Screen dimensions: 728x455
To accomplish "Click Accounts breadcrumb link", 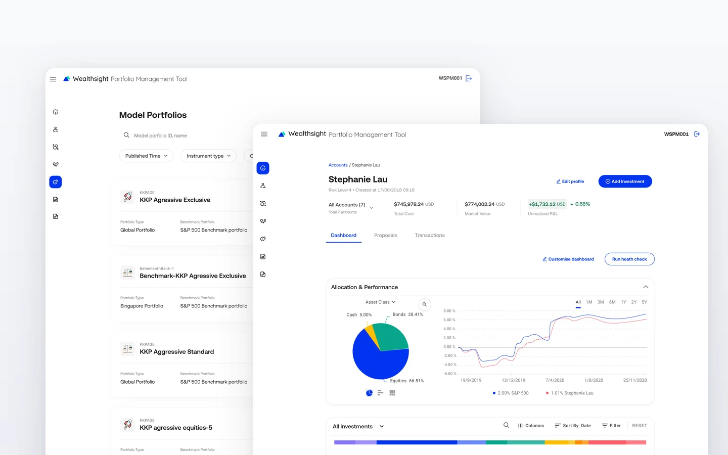I will (x=338, y=165).
